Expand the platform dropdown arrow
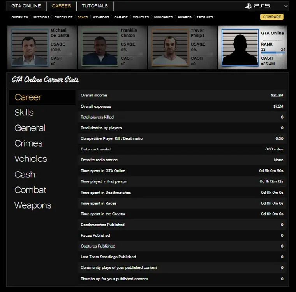Screen dimensions: 296x292 286,6
